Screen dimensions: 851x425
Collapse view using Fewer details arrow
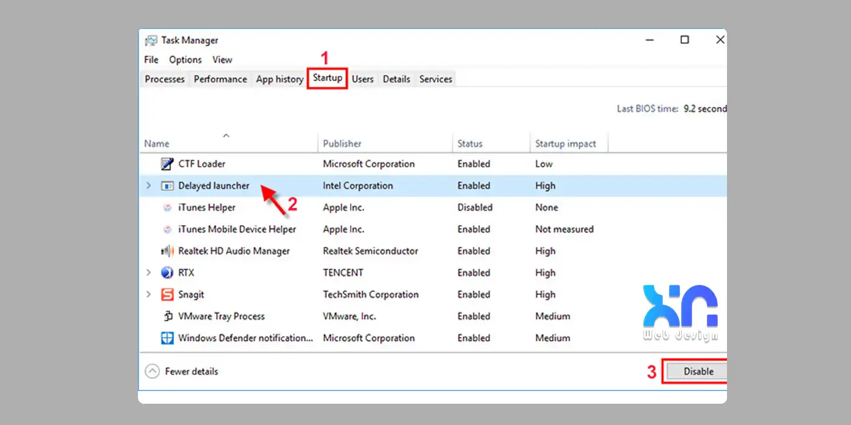point(152,372)
